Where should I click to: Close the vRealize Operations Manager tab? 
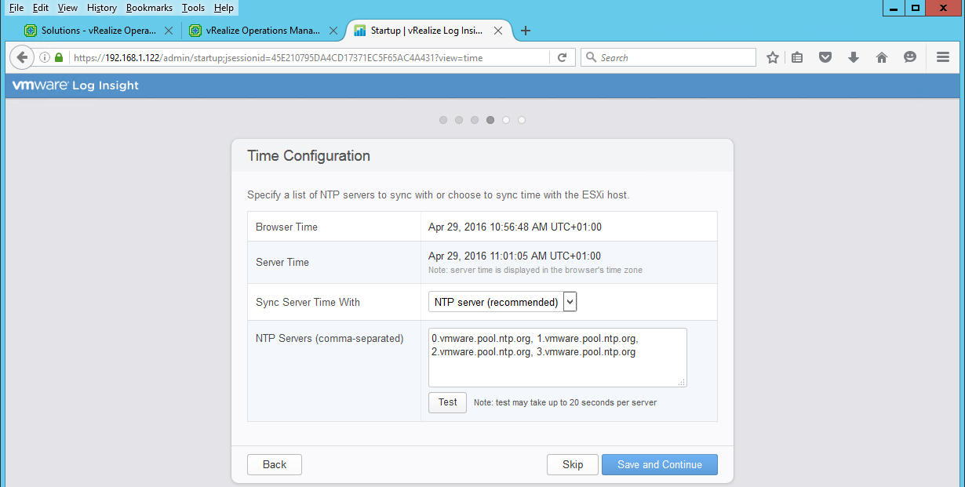click(x=333, y=31)
